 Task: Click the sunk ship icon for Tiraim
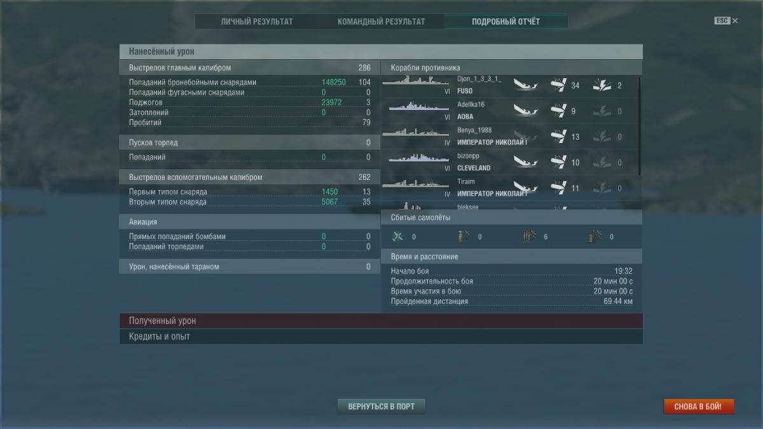pos(525,188)
